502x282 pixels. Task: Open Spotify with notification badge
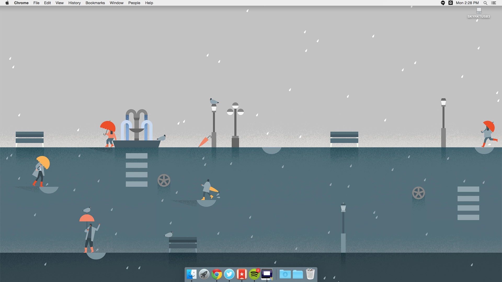pos(254,274)
